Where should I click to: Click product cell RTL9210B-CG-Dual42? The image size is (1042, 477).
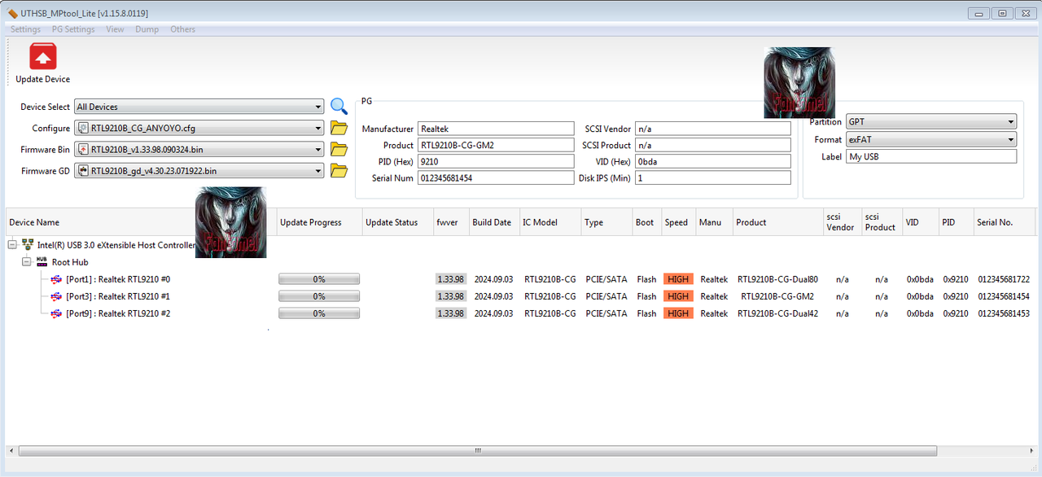(777, 313)
